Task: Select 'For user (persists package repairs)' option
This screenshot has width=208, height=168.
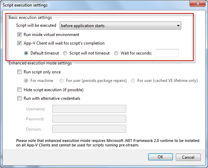Action: [x=62, y=81]
